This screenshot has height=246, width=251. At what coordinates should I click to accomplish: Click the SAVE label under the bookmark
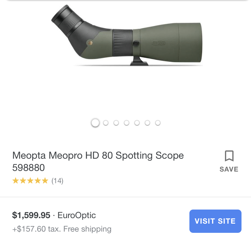point(229,169)
